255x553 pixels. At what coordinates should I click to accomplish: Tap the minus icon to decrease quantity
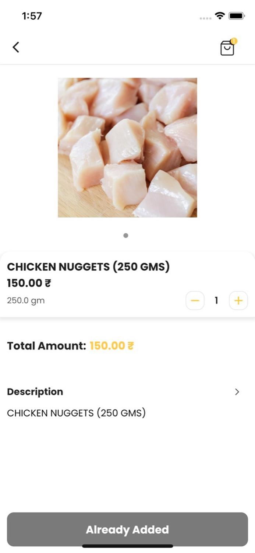pos(195,300)
